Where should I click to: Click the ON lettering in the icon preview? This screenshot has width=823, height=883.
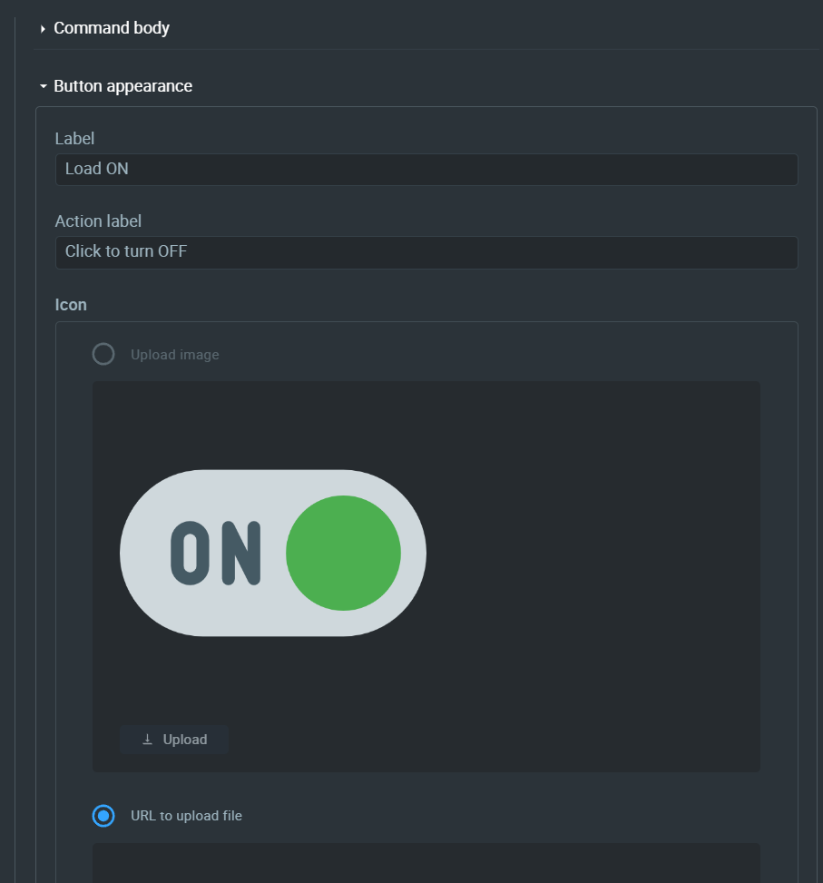click(216, 553)
